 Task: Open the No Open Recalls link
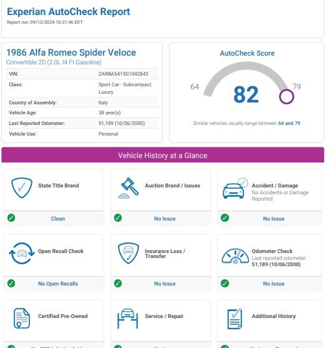point(58,284)
